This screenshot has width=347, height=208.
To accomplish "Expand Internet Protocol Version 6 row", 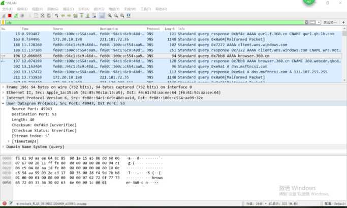I will click(x=3, y=98).
